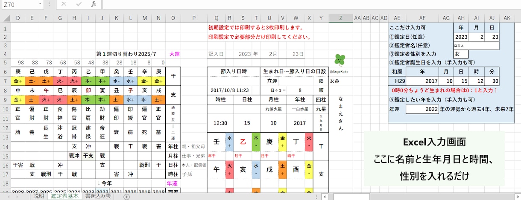
Task: Click the 寅 cell in the 支 row
Action: 102,90
